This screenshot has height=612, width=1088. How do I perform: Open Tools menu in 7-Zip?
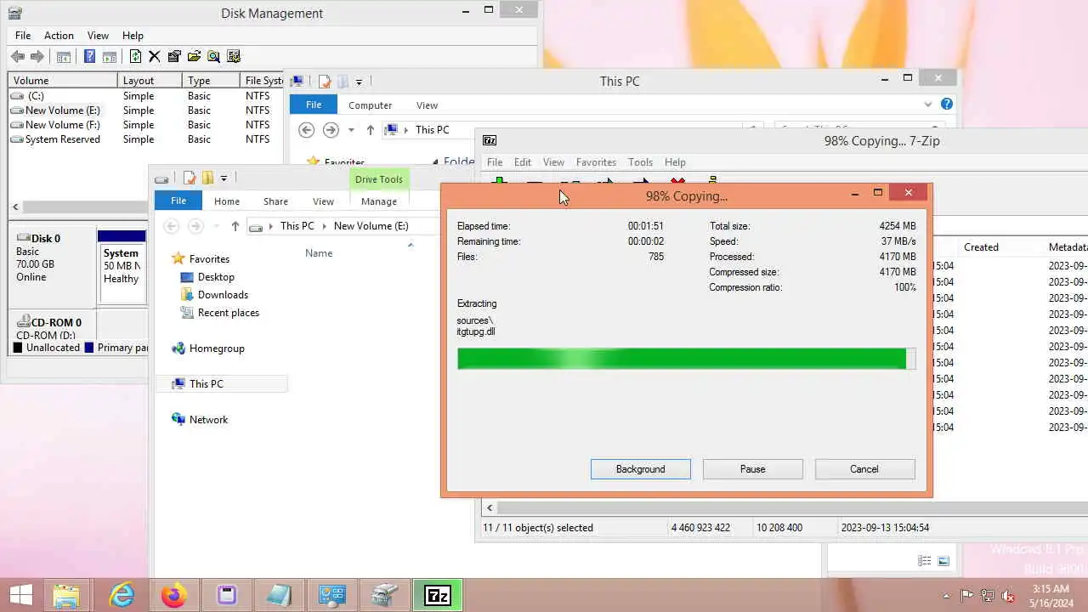(x=640, y=162)
